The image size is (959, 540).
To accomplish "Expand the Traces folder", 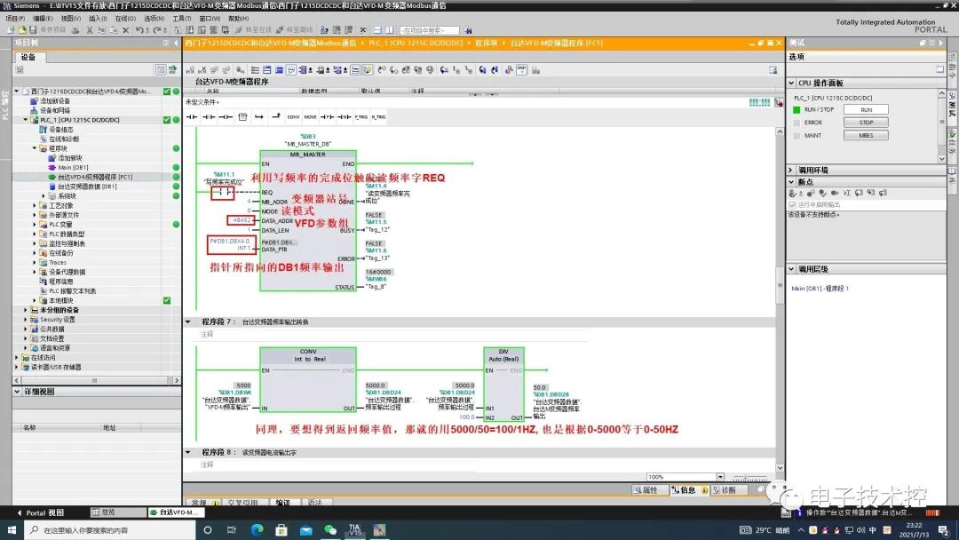I will click(x=35, y=262).
